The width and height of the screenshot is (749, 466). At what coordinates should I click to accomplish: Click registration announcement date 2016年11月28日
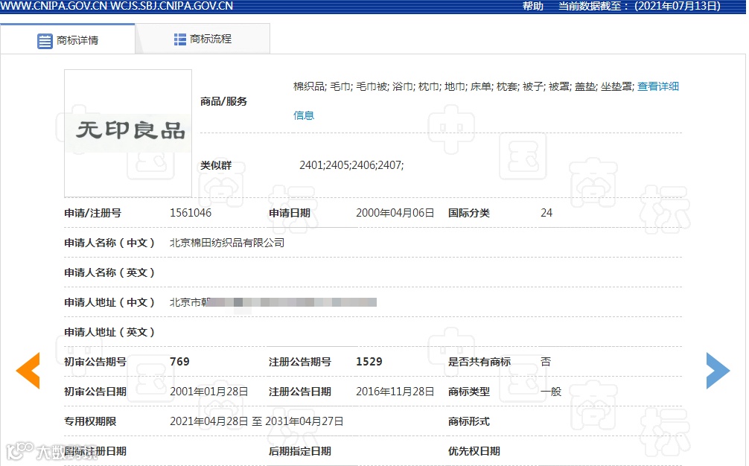tap(395, 392)
